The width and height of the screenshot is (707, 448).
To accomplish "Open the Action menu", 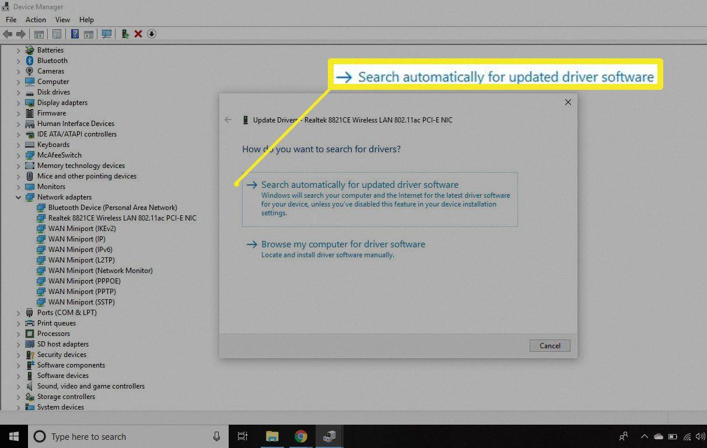I will tap(36, 20).
